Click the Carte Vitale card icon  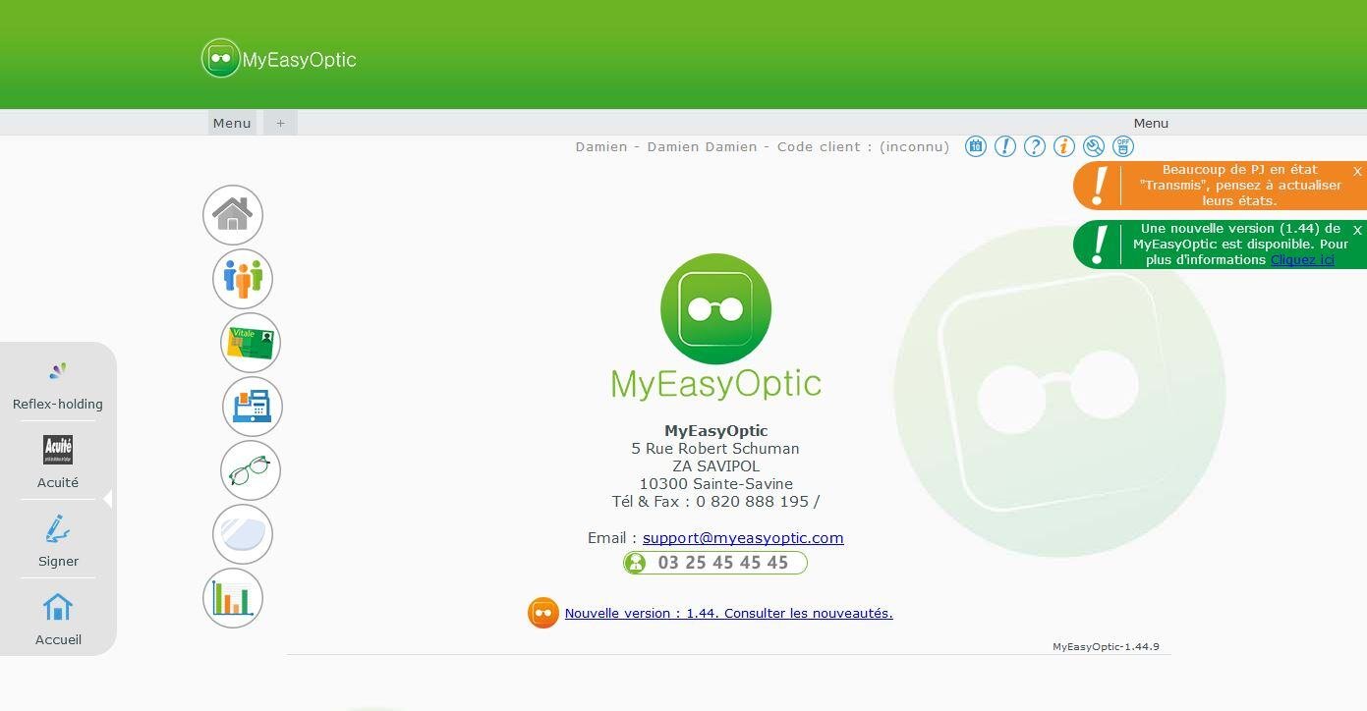(251, 343)
